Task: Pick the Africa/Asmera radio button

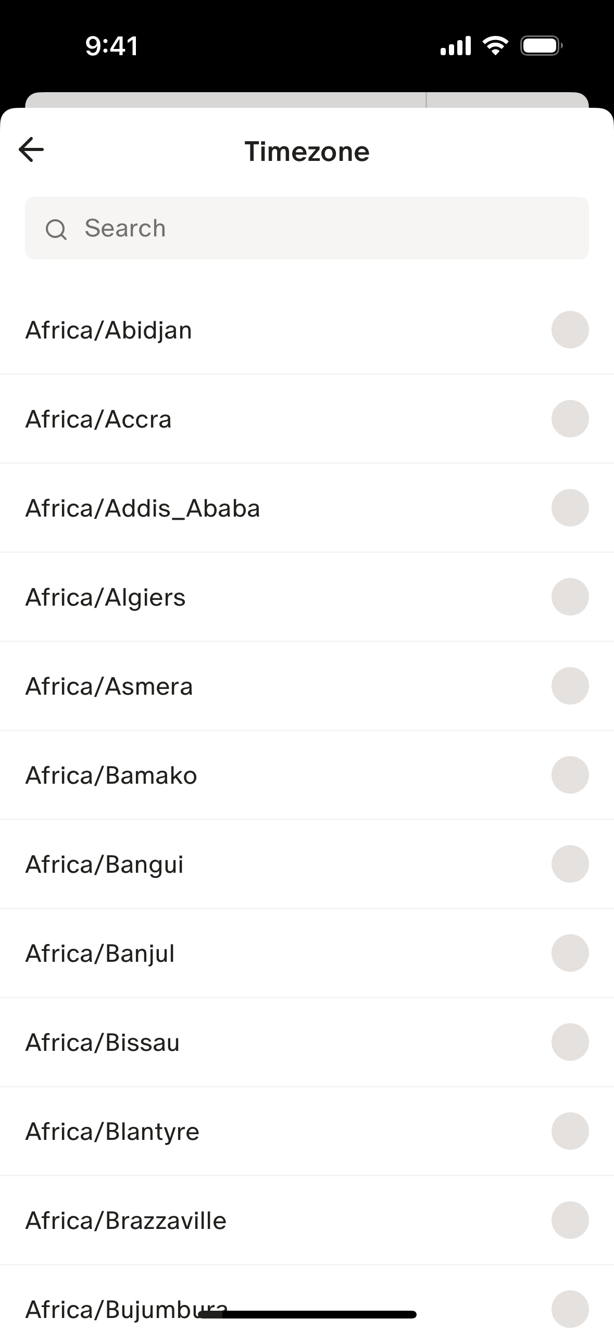Action: 570,686
